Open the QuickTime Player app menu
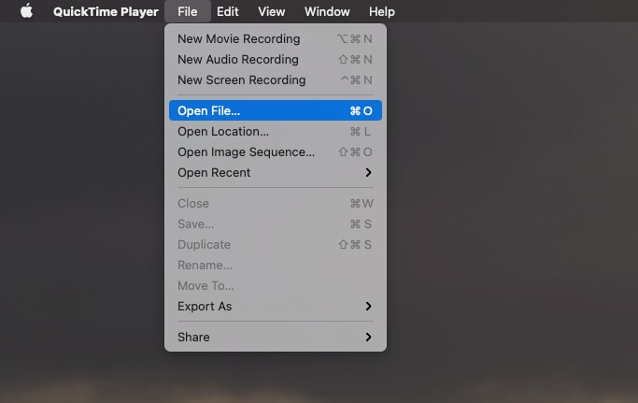 pos(106,11)
